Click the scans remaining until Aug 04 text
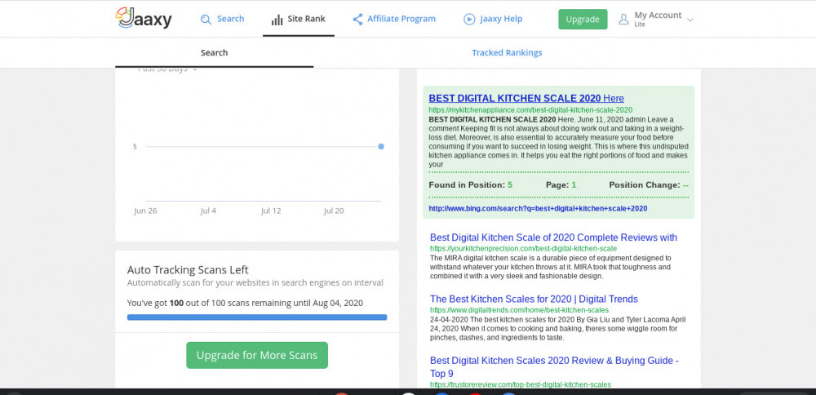 tap(245, 303)
